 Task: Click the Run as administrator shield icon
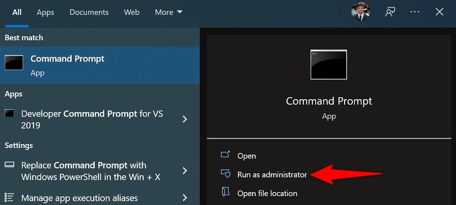pyautogui.click(x=225, y=174)
